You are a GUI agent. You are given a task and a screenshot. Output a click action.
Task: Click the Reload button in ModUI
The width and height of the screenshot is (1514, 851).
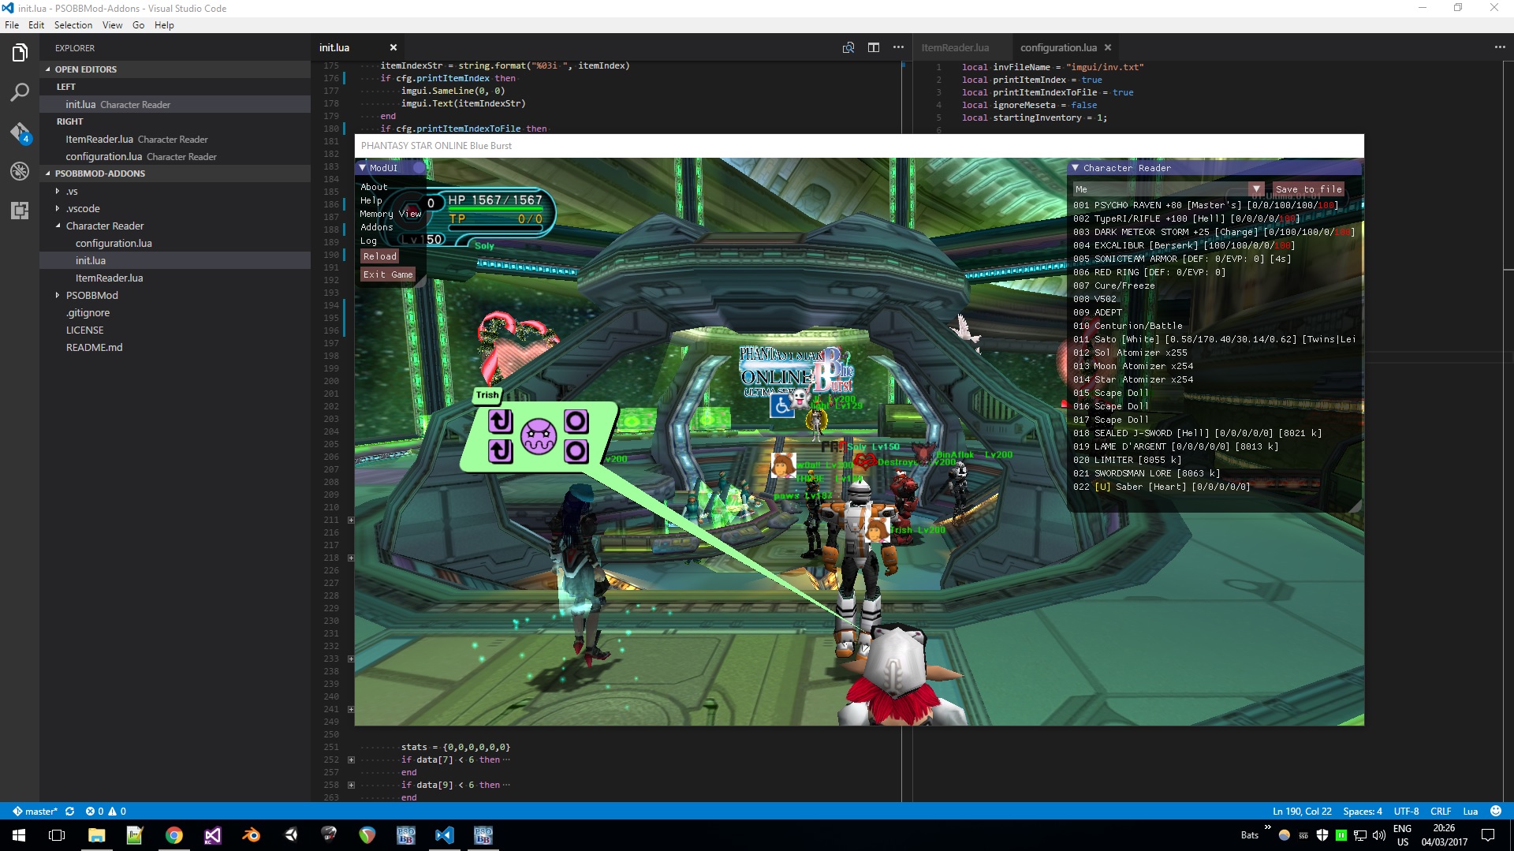pyautogui.click(x=380, y=256)
